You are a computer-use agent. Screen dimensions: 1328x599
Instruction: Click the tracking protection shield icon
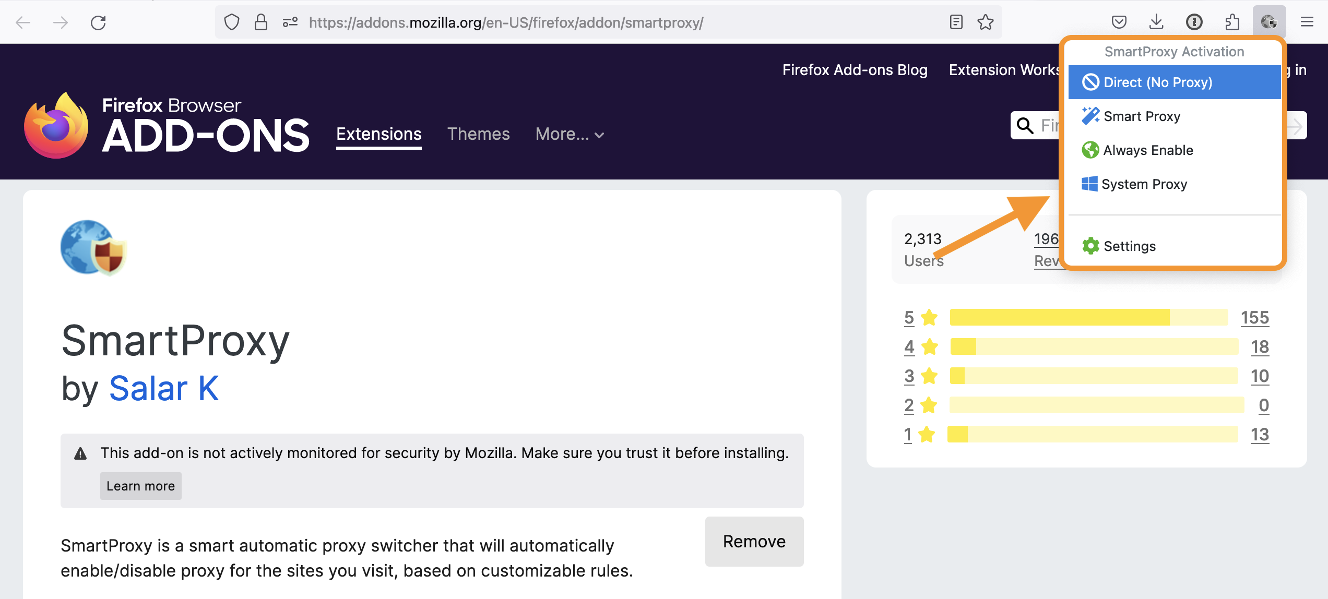click(231, 22)
